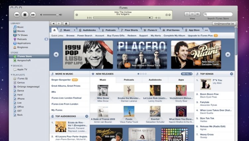Collapse the Playlists section
Screen dimensions: 249x141
click(x=11, y=74)
